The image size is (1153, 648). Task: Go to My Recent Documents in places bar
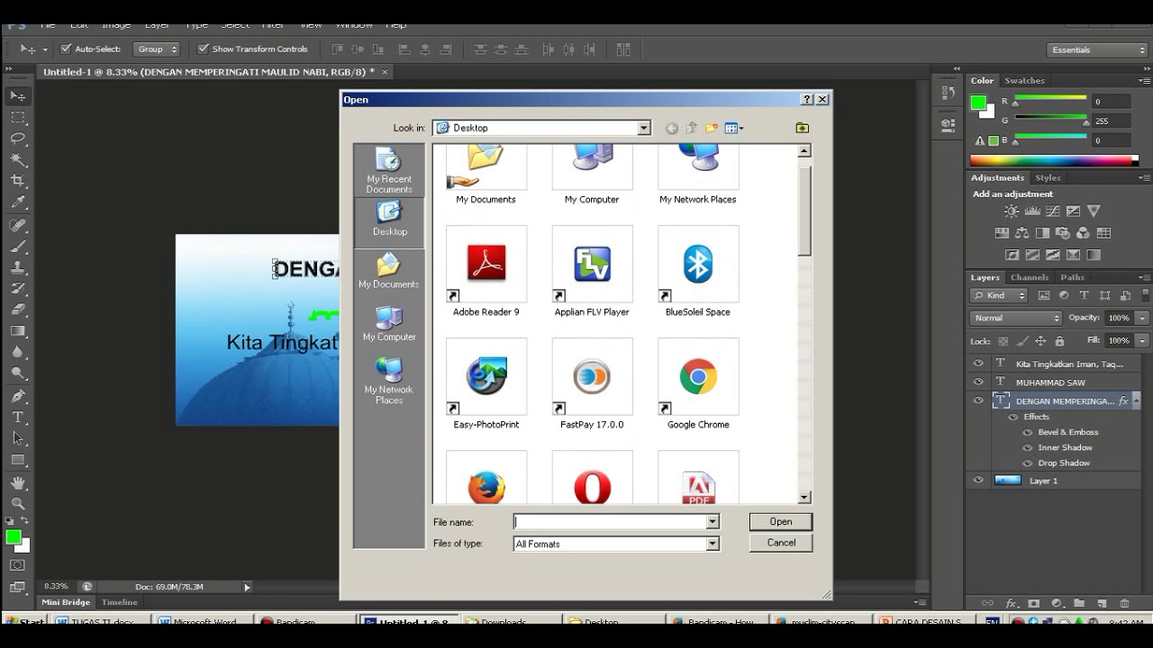(x=389, y=170)
